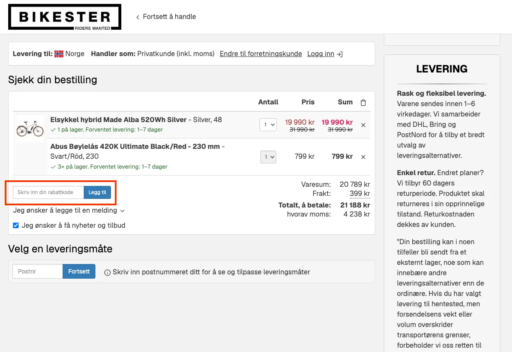The image size is (512, 352).
Task: Click the info icon beside postnummer hint
Action: 107,272
